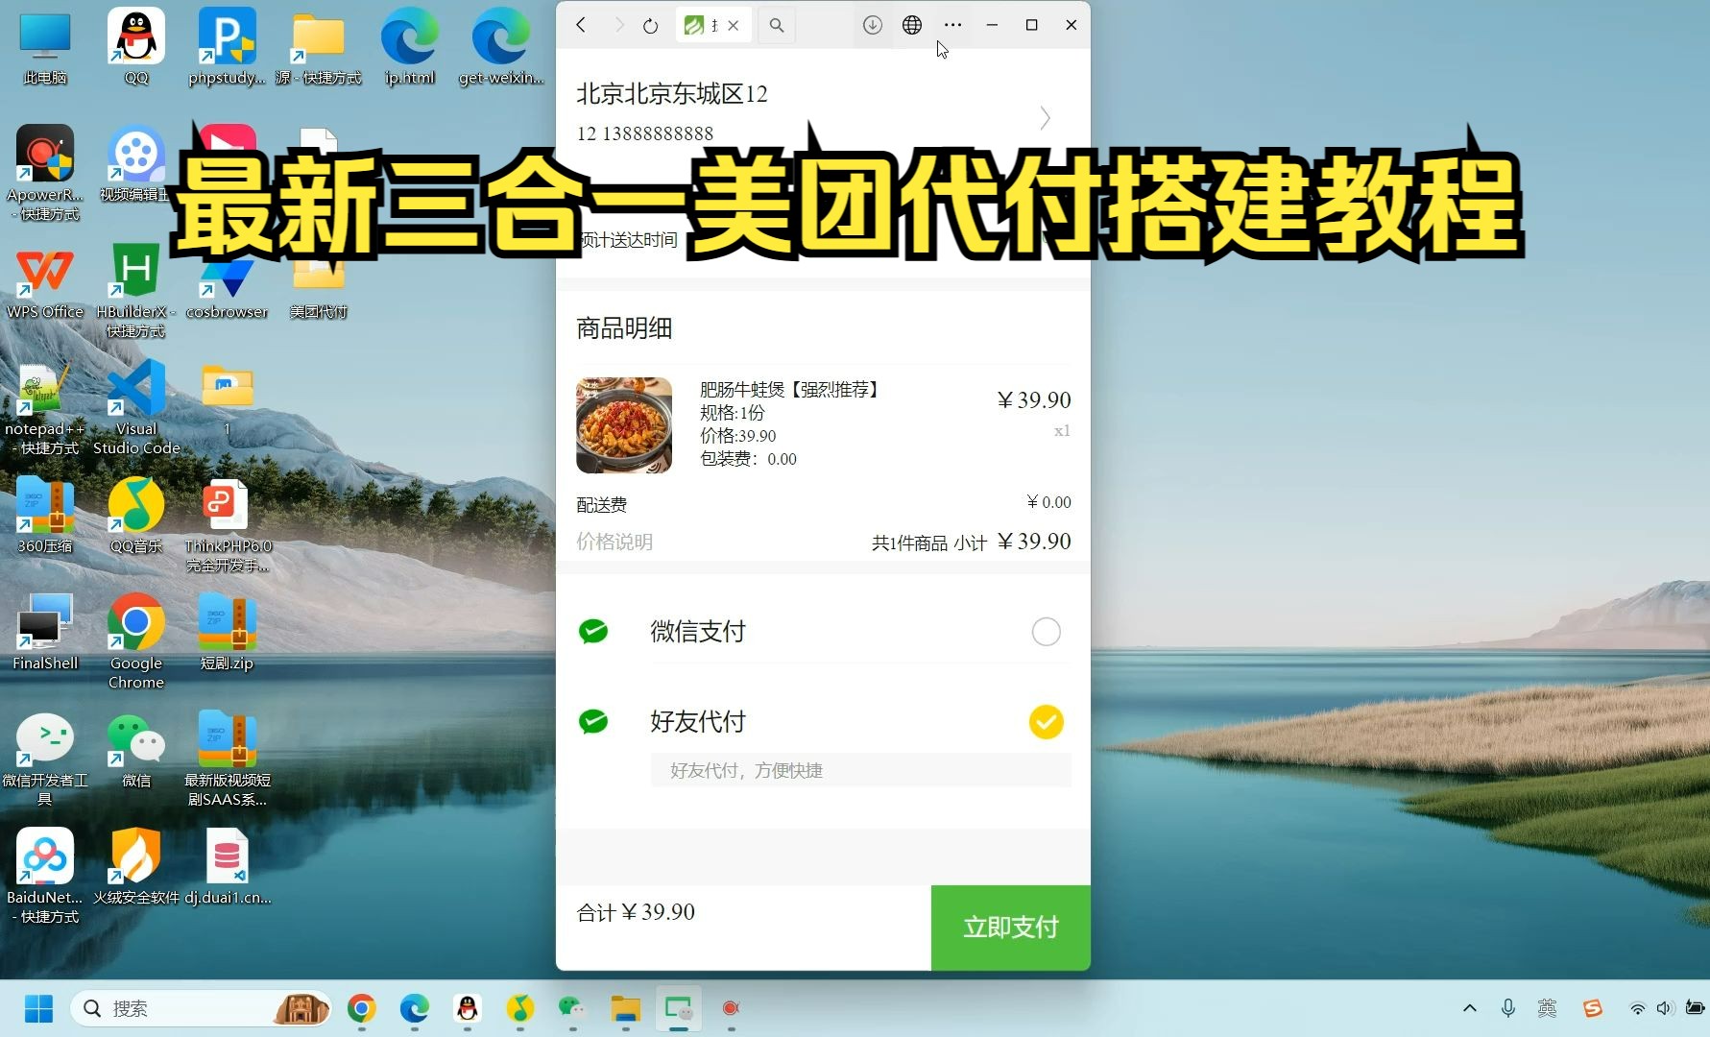Click the 商品明细 heading
The height and width of the screenshot is (1037, 1710).
[624, 328]
